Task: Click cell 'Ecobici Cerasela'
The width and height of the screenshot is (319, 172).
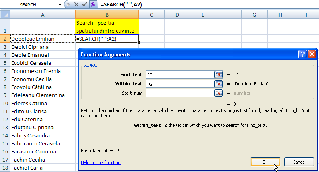Action: [x=43, y=63]
